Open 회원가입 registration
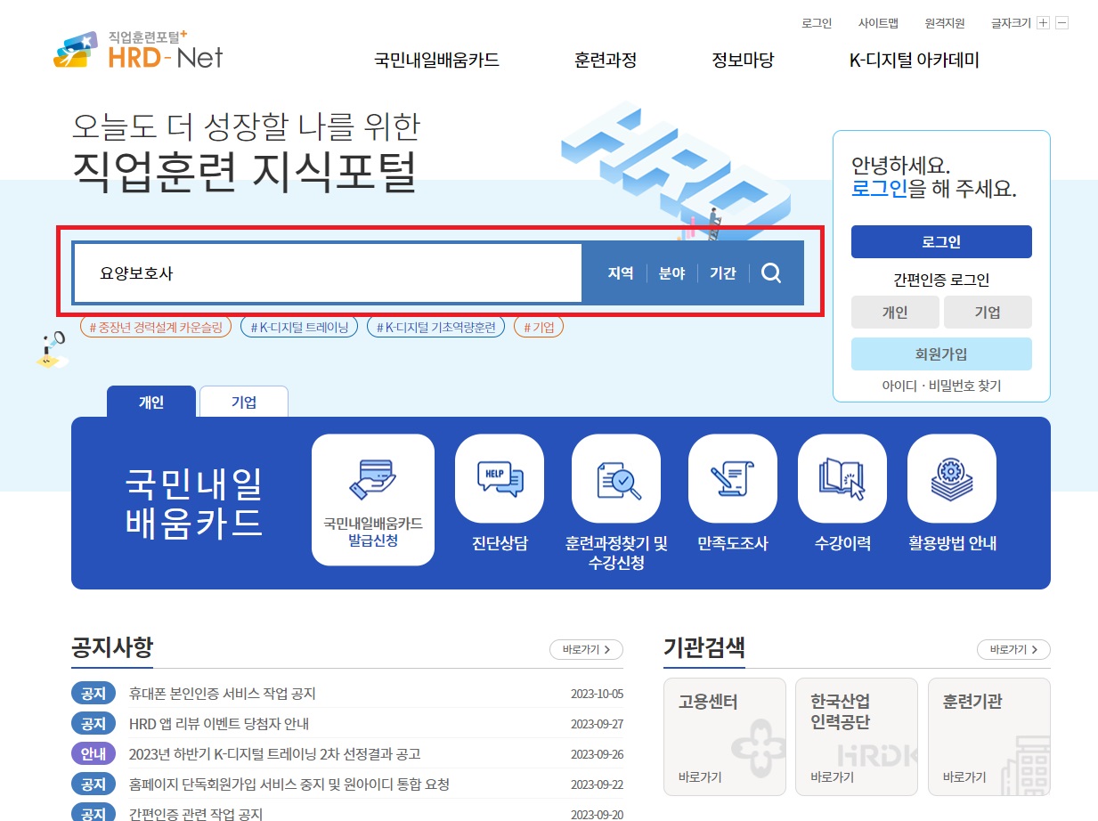 coord(941,354)
